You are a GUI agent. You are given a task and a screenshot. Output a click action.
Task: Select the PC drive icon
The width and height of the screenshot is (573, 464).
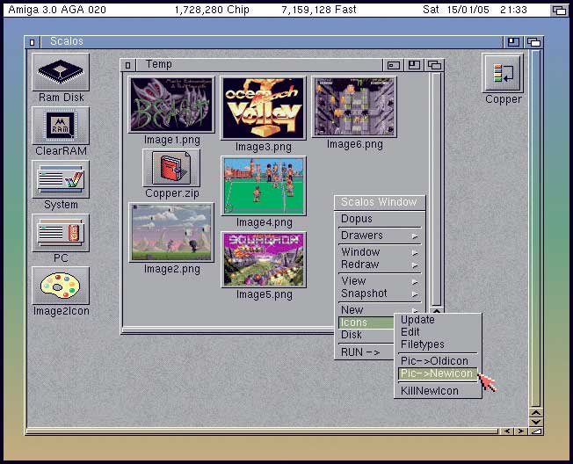pos(61,233)
